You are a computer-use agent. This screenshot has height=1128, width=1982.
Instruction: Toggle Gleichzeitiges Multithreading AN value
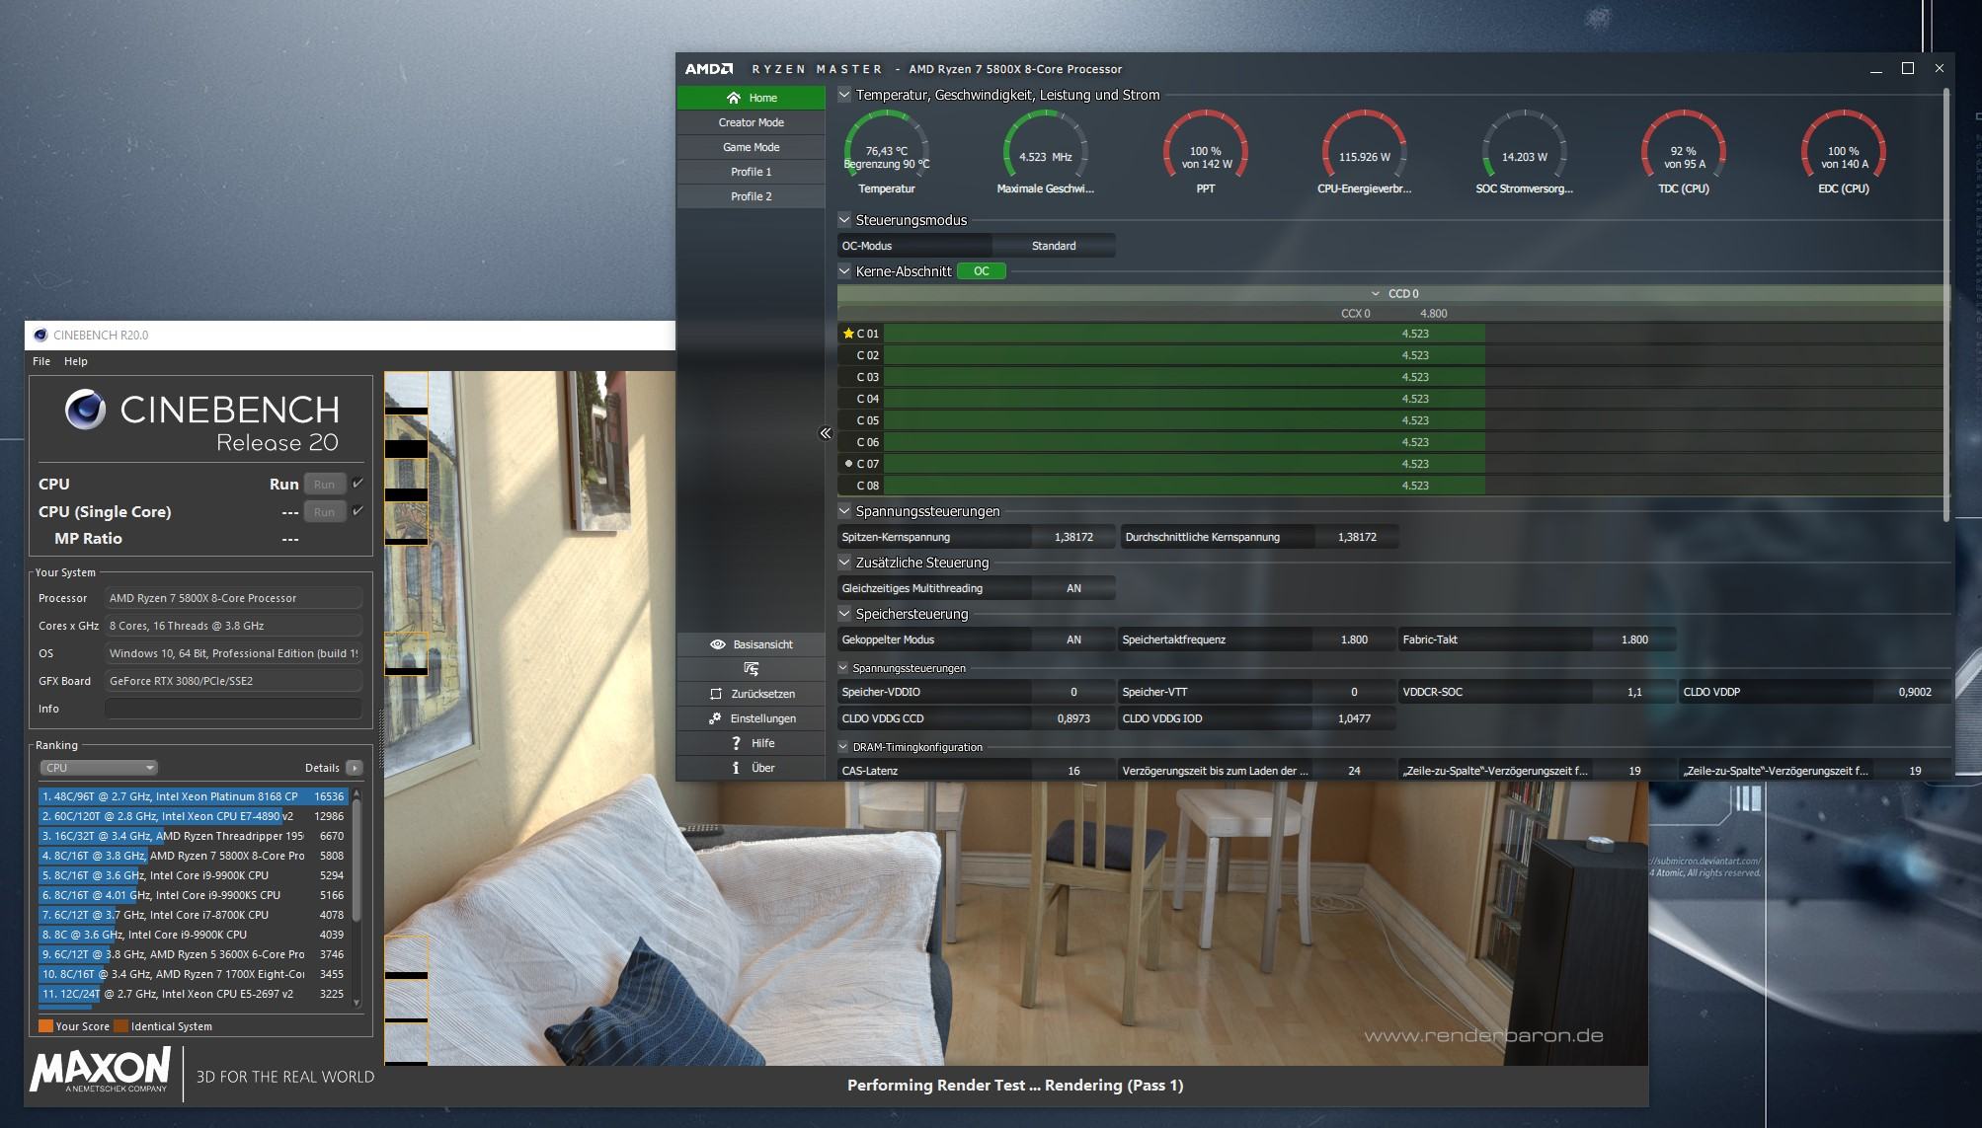coord(1073,588)
